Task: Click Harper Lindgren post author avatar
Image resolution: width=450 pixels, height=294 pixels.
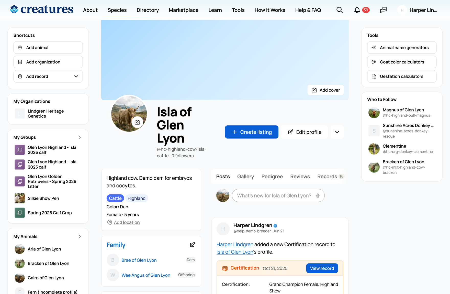Action: 223,229
